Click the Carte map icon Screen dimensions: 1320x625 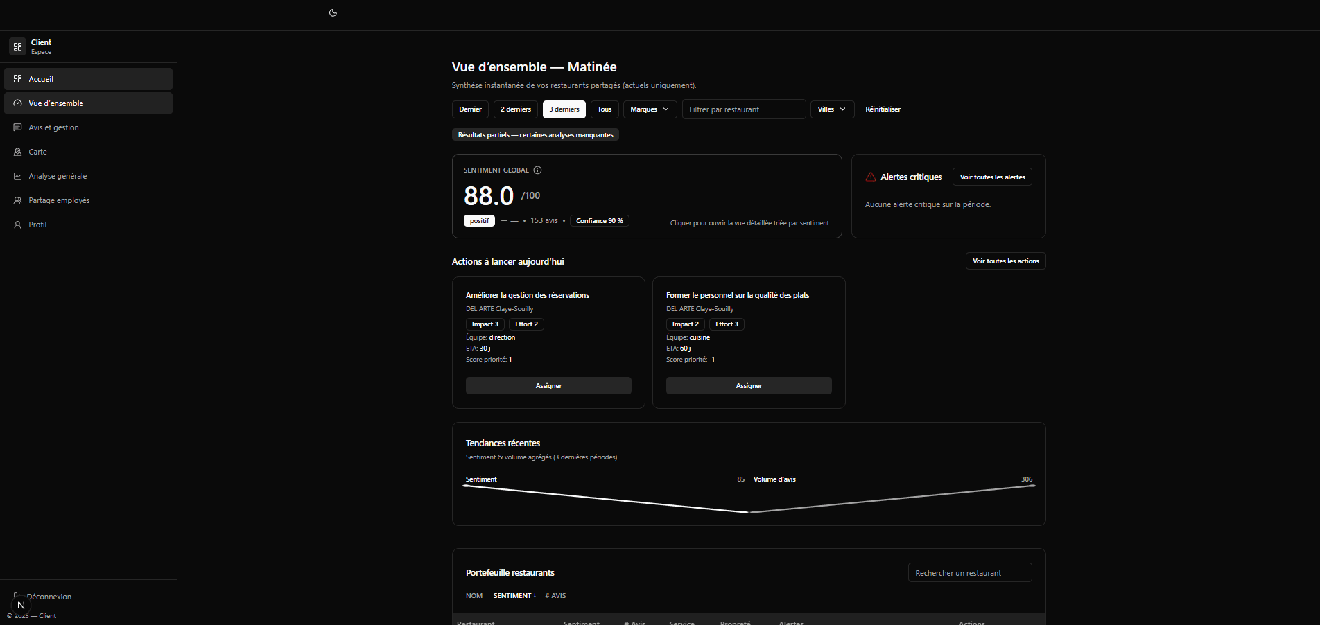point(18,152)
